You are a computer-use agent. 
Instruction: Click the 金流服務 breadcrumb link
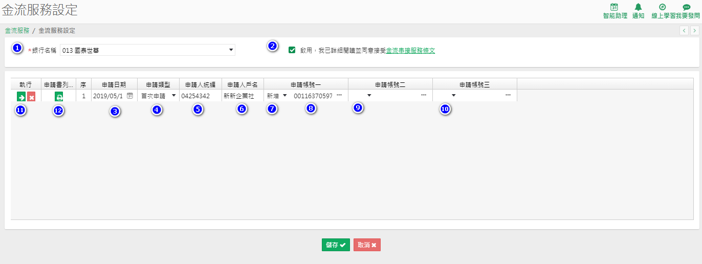17,31
